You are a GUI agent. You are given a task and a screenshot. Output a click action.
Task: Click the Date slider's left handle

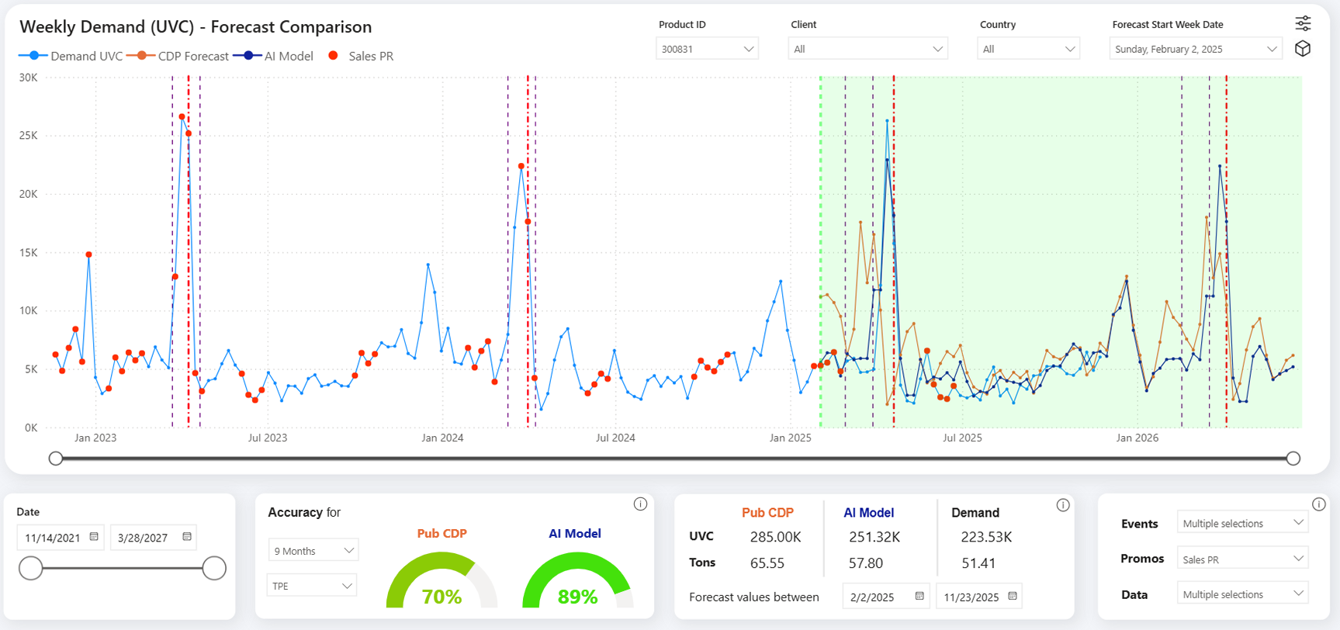pos(31,568)
